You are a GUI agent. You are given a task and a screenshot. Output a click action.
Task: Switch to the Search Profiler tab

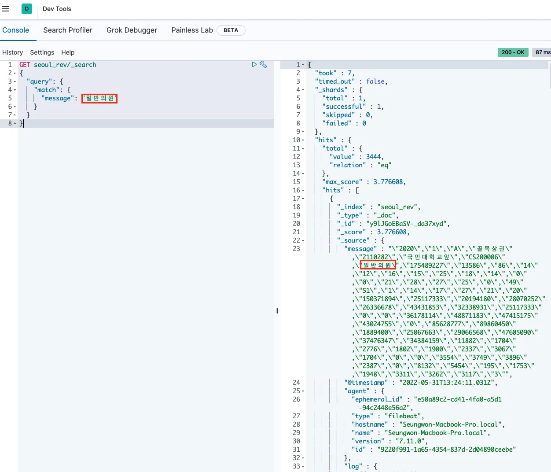(68, 30)
